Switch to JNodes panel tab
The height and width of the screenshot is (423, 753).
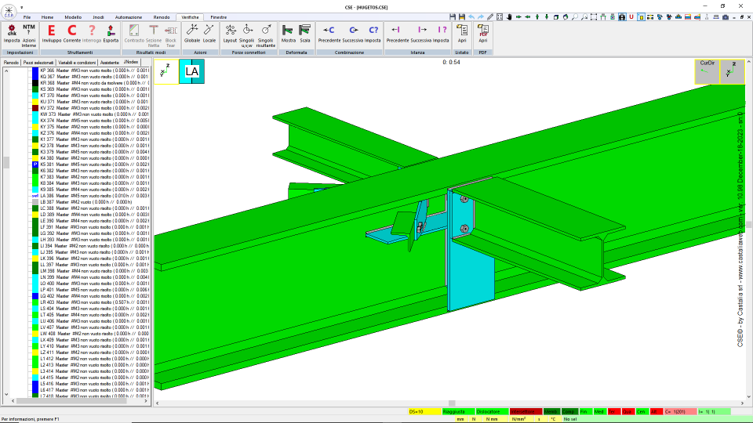point(131,63)
